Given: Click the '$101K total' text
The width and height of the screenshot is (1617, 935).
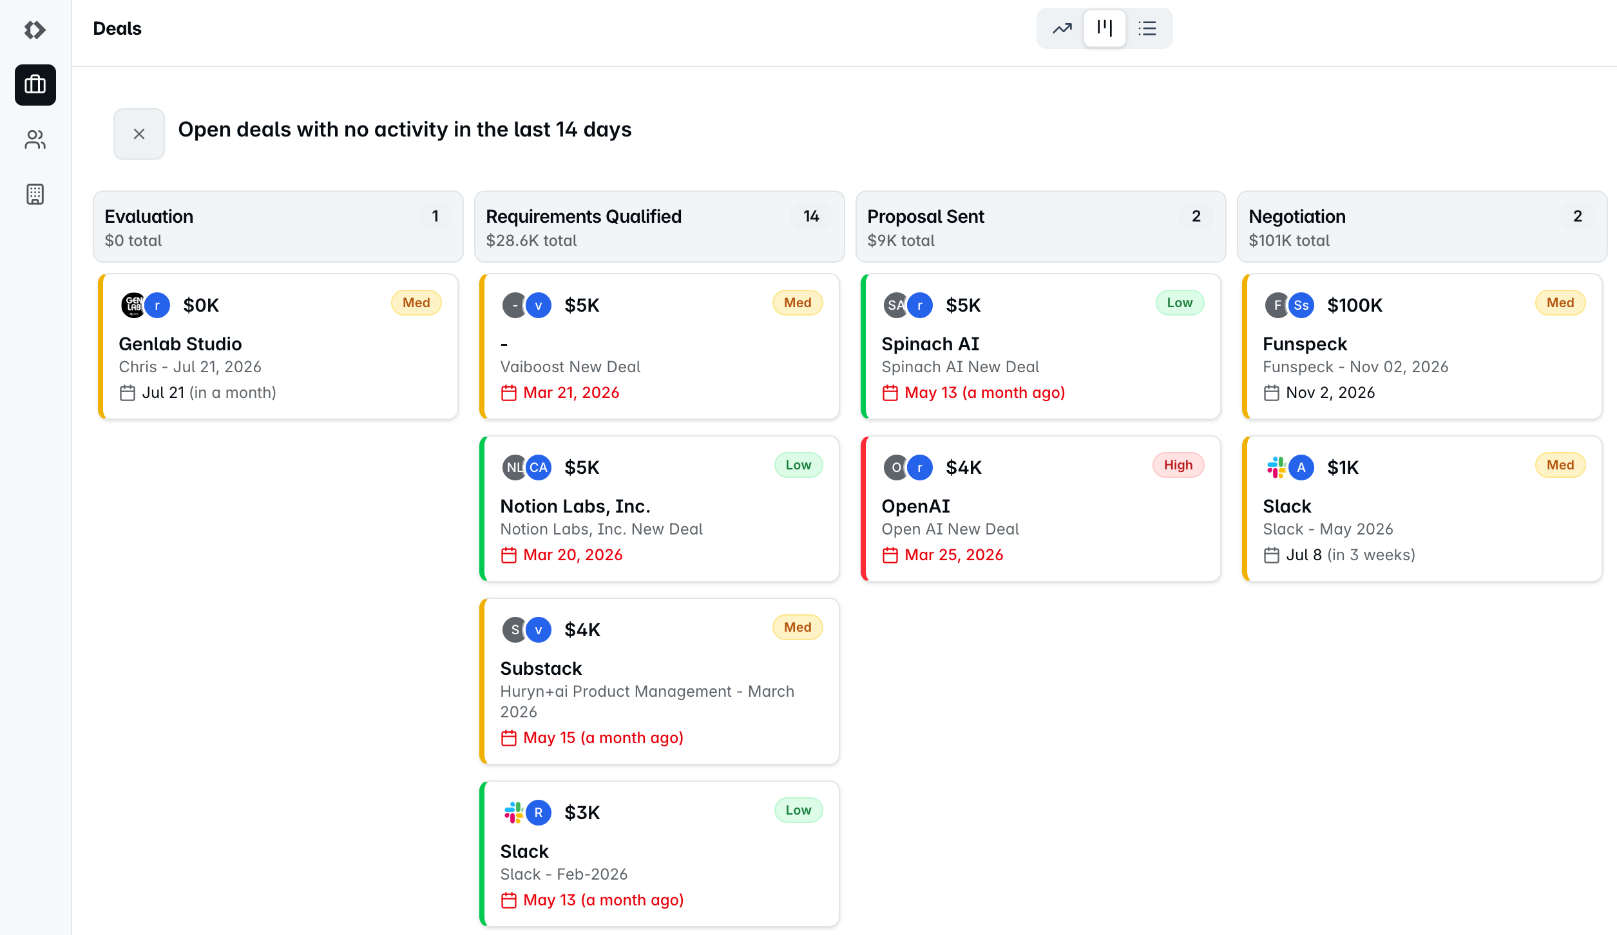Looking at the screenshot, I should [1289, 241].
